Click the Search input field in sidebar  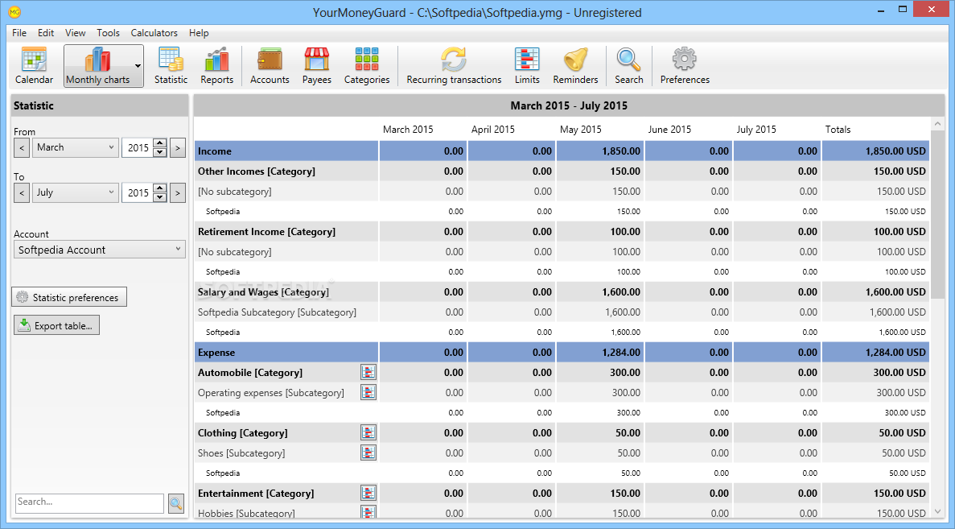pyautogui.click(x=89, y=502)
